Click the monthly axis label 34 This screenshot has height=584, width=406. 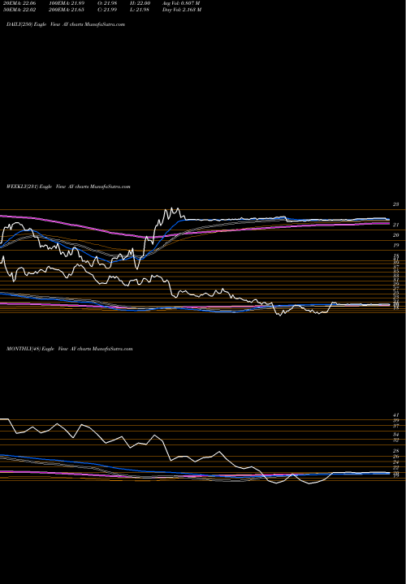tap(395, 434)
